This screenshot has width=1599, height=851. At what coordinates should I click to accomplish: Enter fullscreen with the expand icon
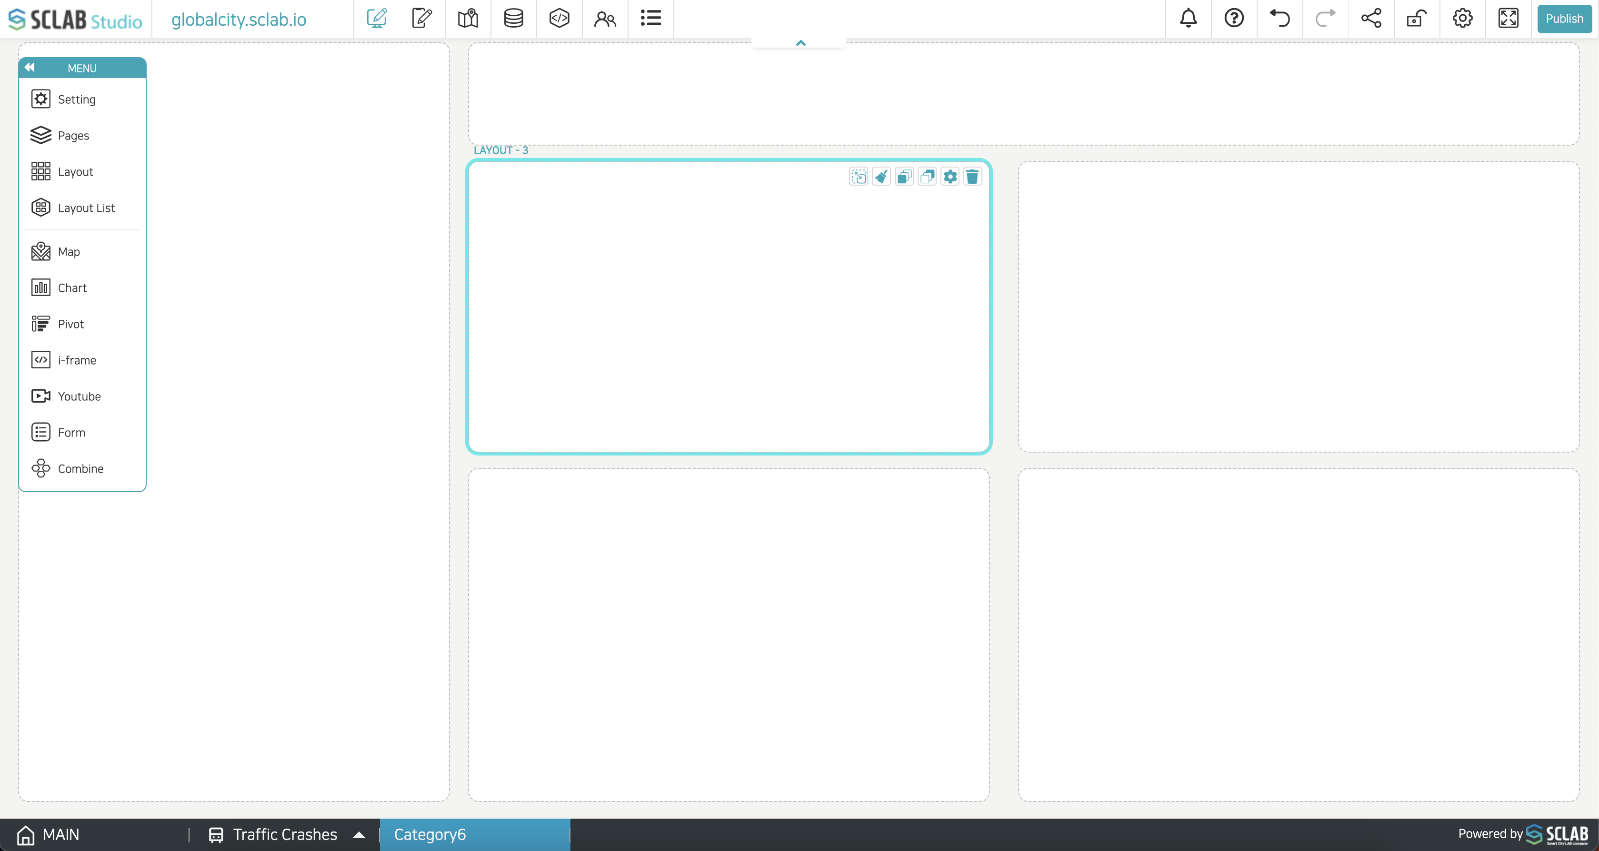[1509, 19]
